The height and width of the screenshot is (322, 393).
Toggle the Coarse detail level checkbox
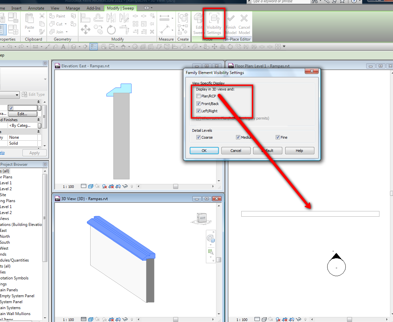(199, 137)
